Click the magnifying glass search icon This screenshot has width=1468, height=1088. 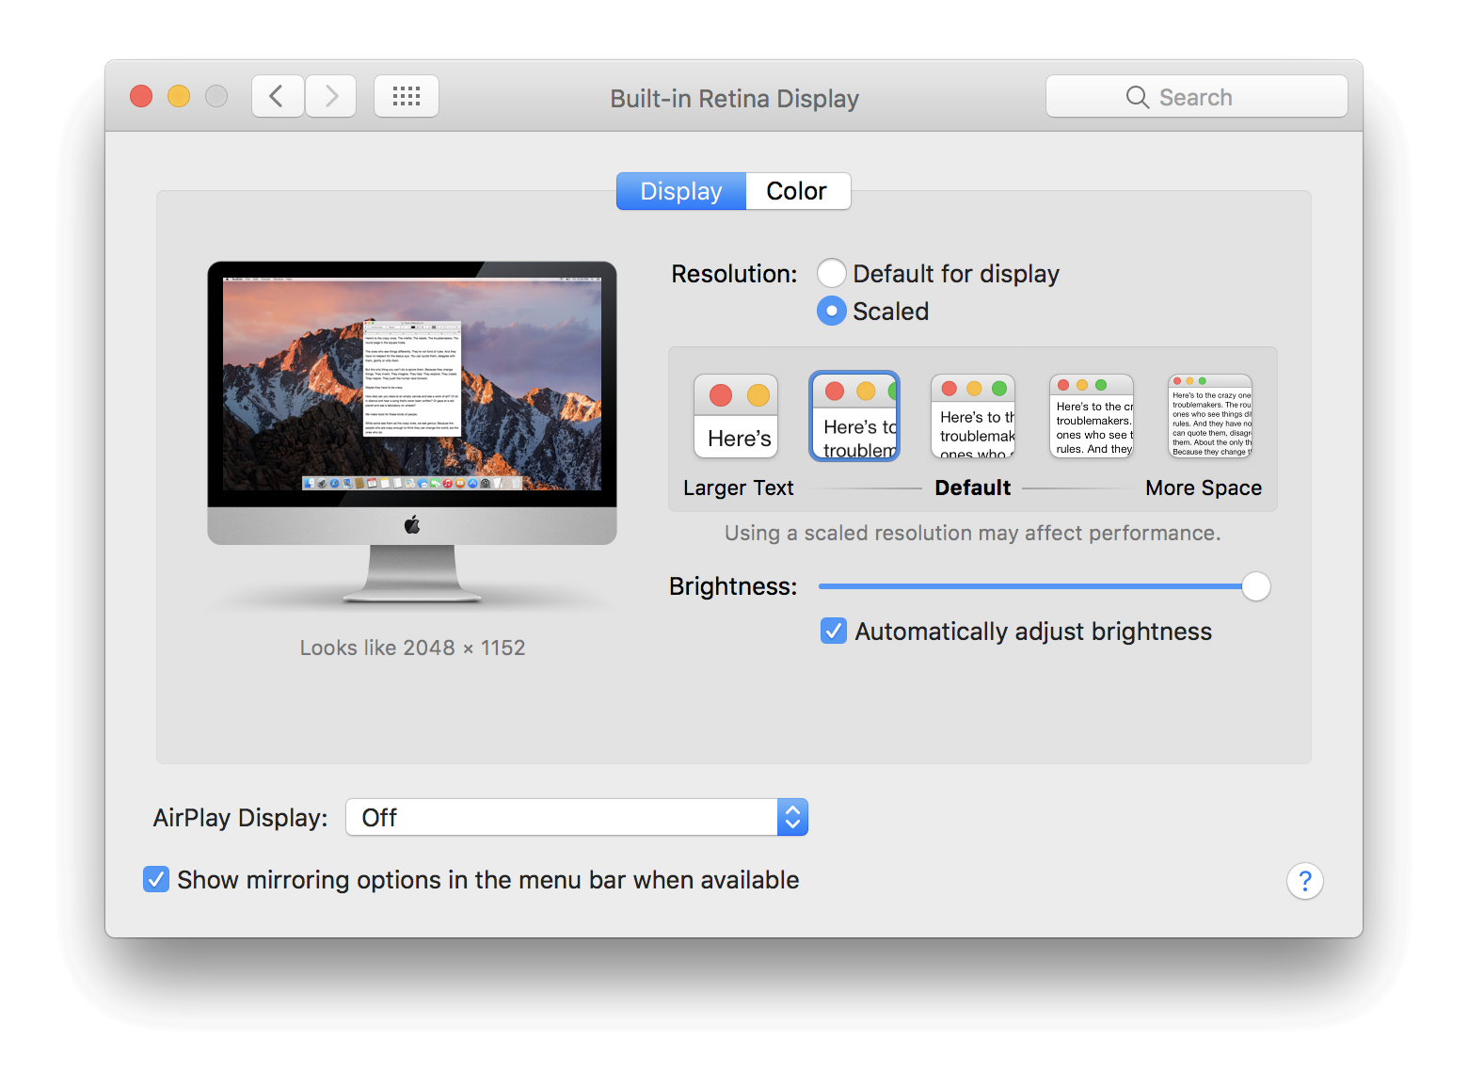pyautogui.click(x=1137, y=97)
